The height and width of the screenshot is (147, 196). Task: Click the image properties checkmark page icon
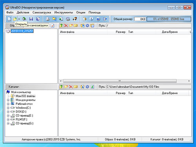pos(53,26)
